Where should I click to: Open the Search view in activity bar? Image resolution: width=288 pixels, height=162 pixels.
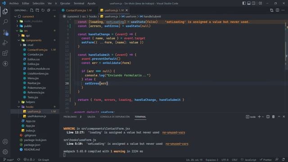click(5, 22)
